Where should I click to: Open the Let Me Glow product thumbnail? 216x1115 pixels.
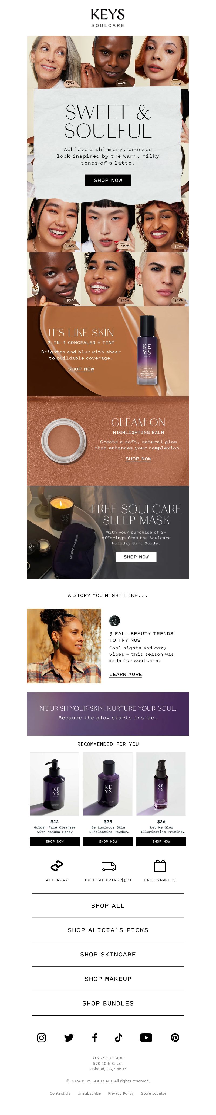[x=161, y=784]
